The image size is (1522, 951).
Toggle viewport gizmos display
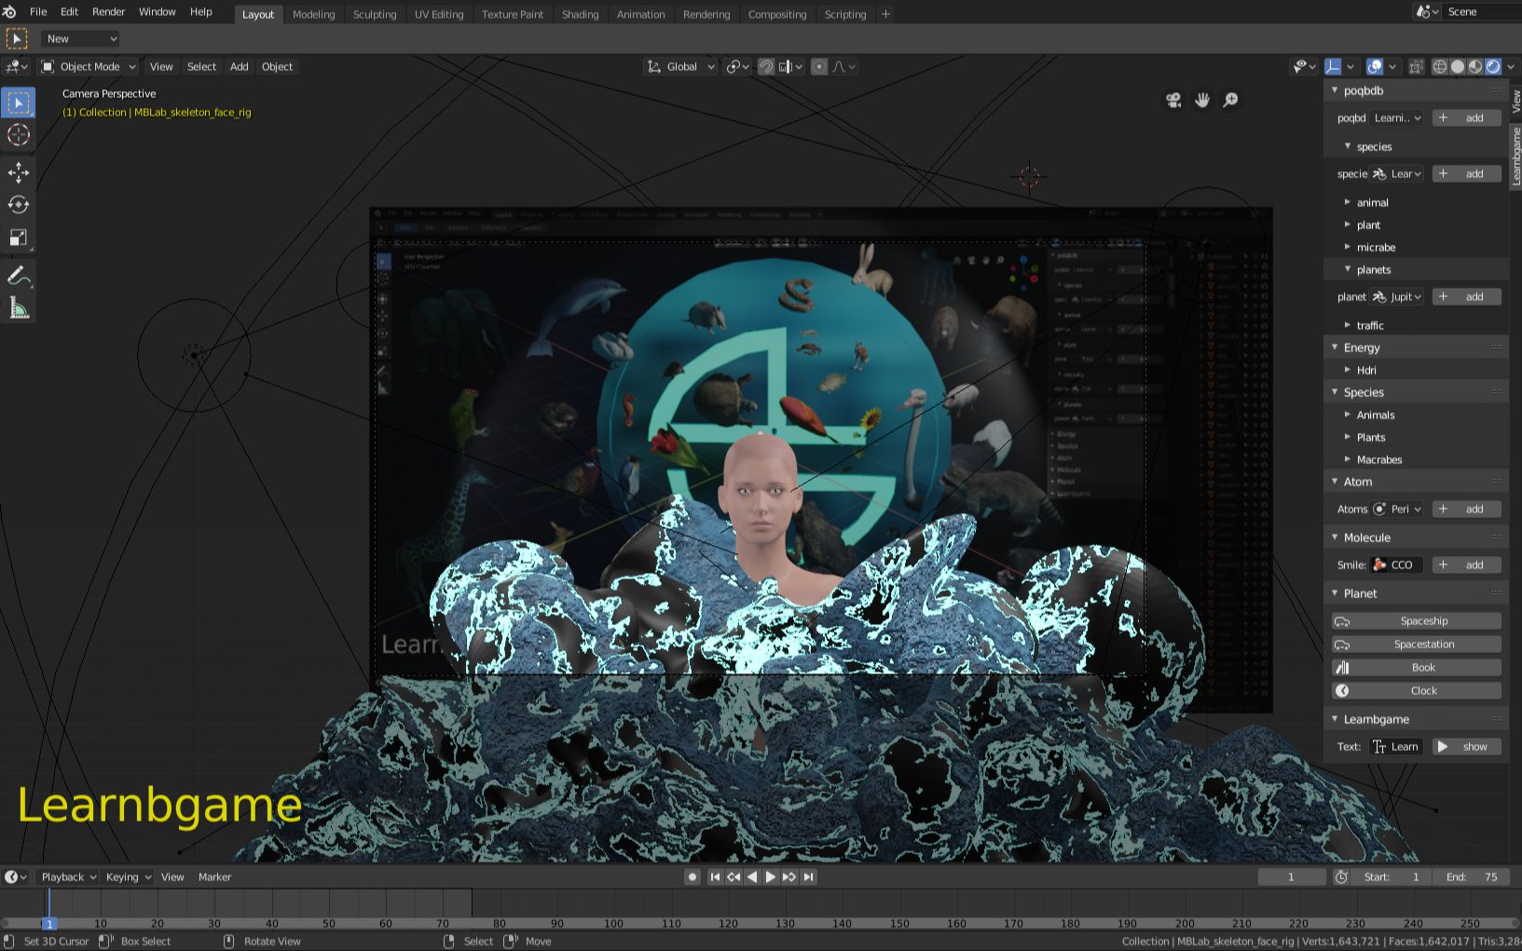1334,66
